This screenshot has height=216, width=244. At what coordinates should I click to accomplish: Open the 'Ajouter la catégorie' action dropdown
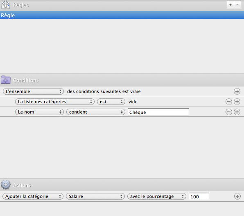33,196
